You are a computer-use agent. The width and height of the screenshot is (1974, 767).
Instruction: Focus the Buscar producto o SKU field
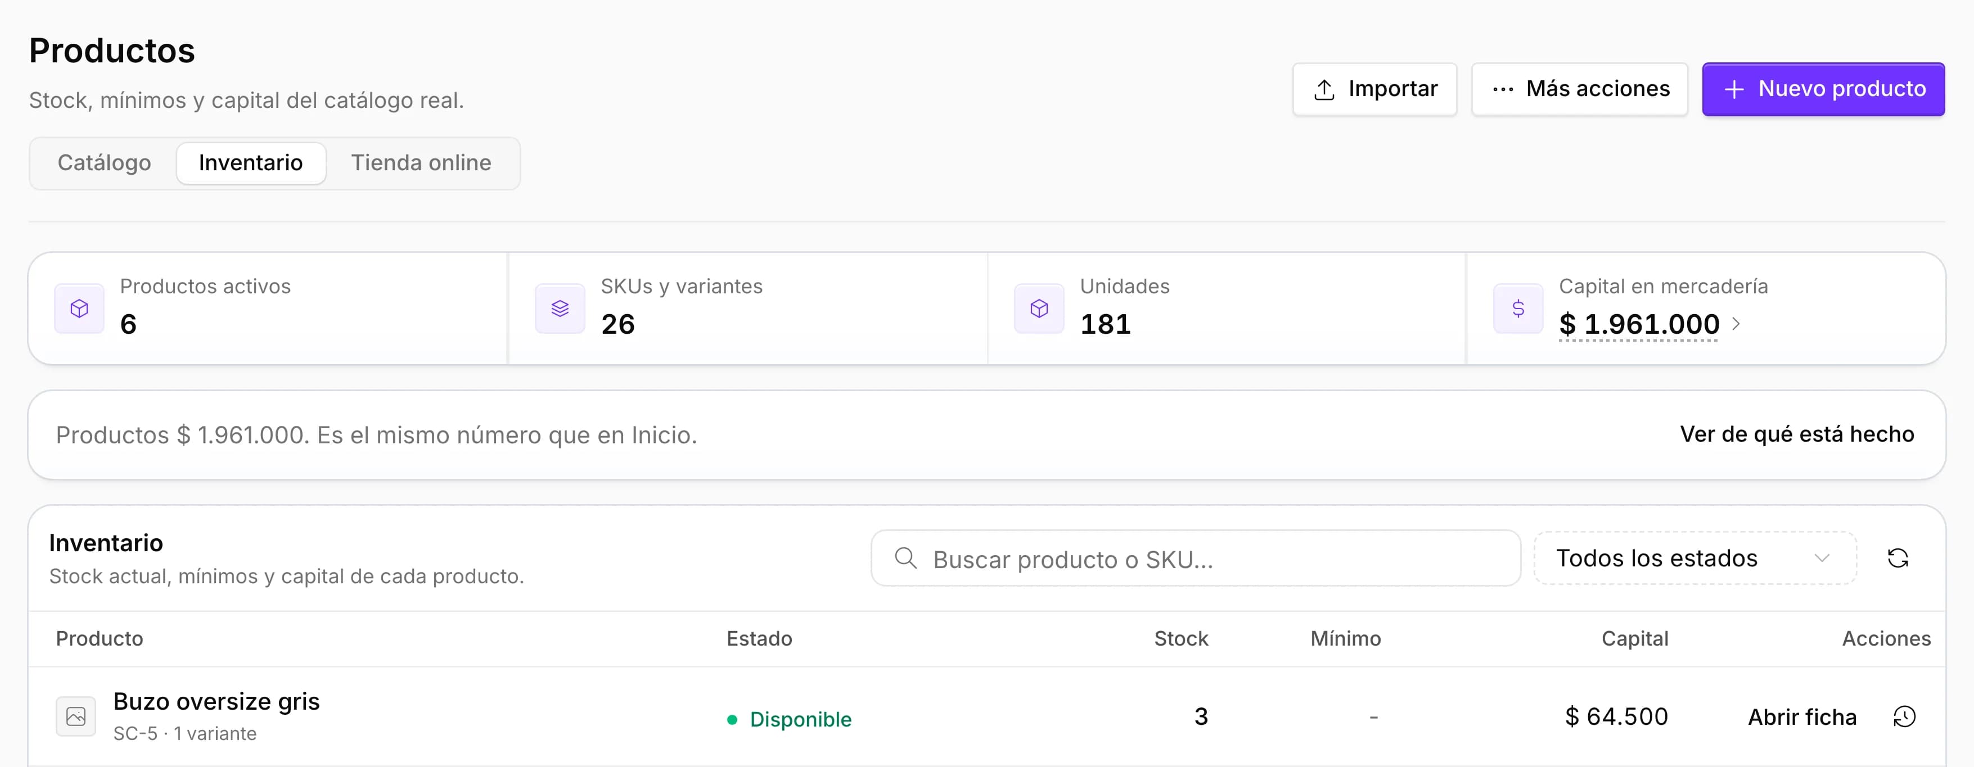1196,559
